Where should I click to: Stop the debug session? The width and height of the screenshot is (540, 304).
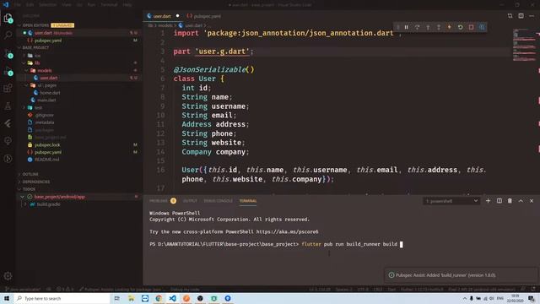[471, 27]
